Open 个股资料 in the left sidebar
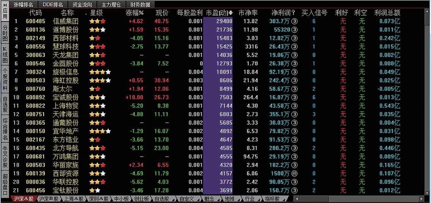This screenshot has height=203, width=431. click(x=5, y=80)
